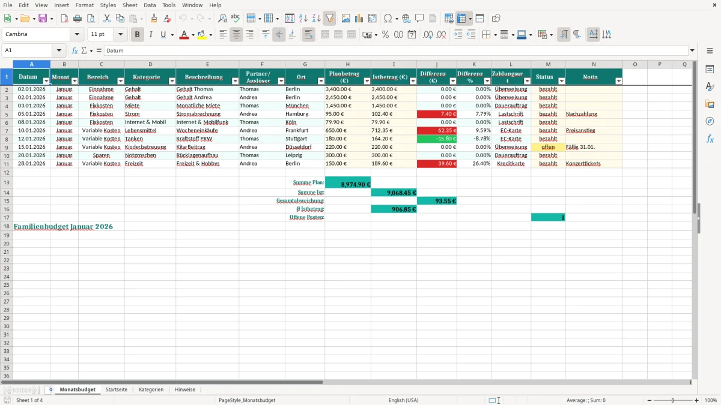Image resolution: width=721 pixels, height=405 pixels.
Task: Select row header 13
Action: (x=7, y=182)
